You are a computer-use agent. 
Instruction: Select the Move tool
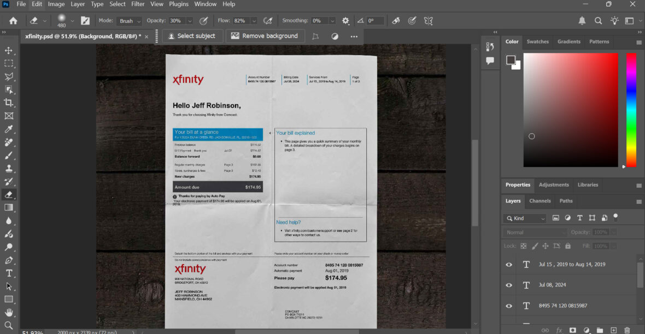[x=8, y=50]
